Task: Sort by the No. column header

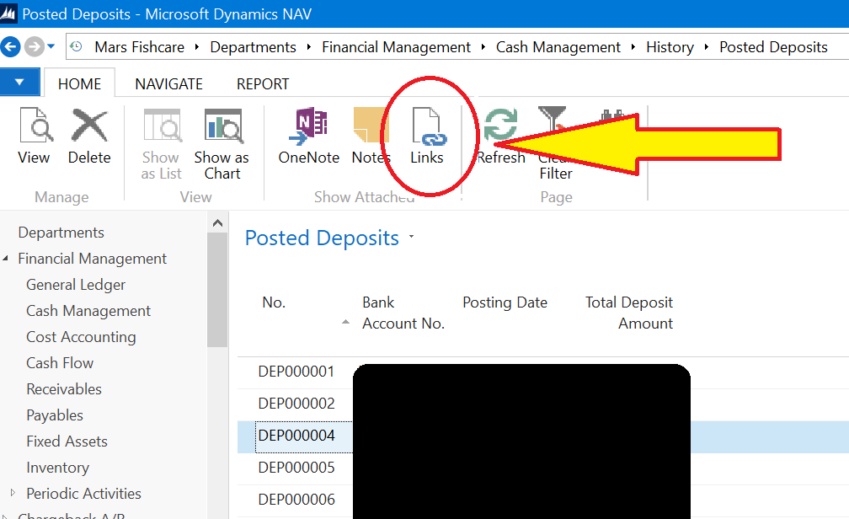Action: [x=274, y=302]
